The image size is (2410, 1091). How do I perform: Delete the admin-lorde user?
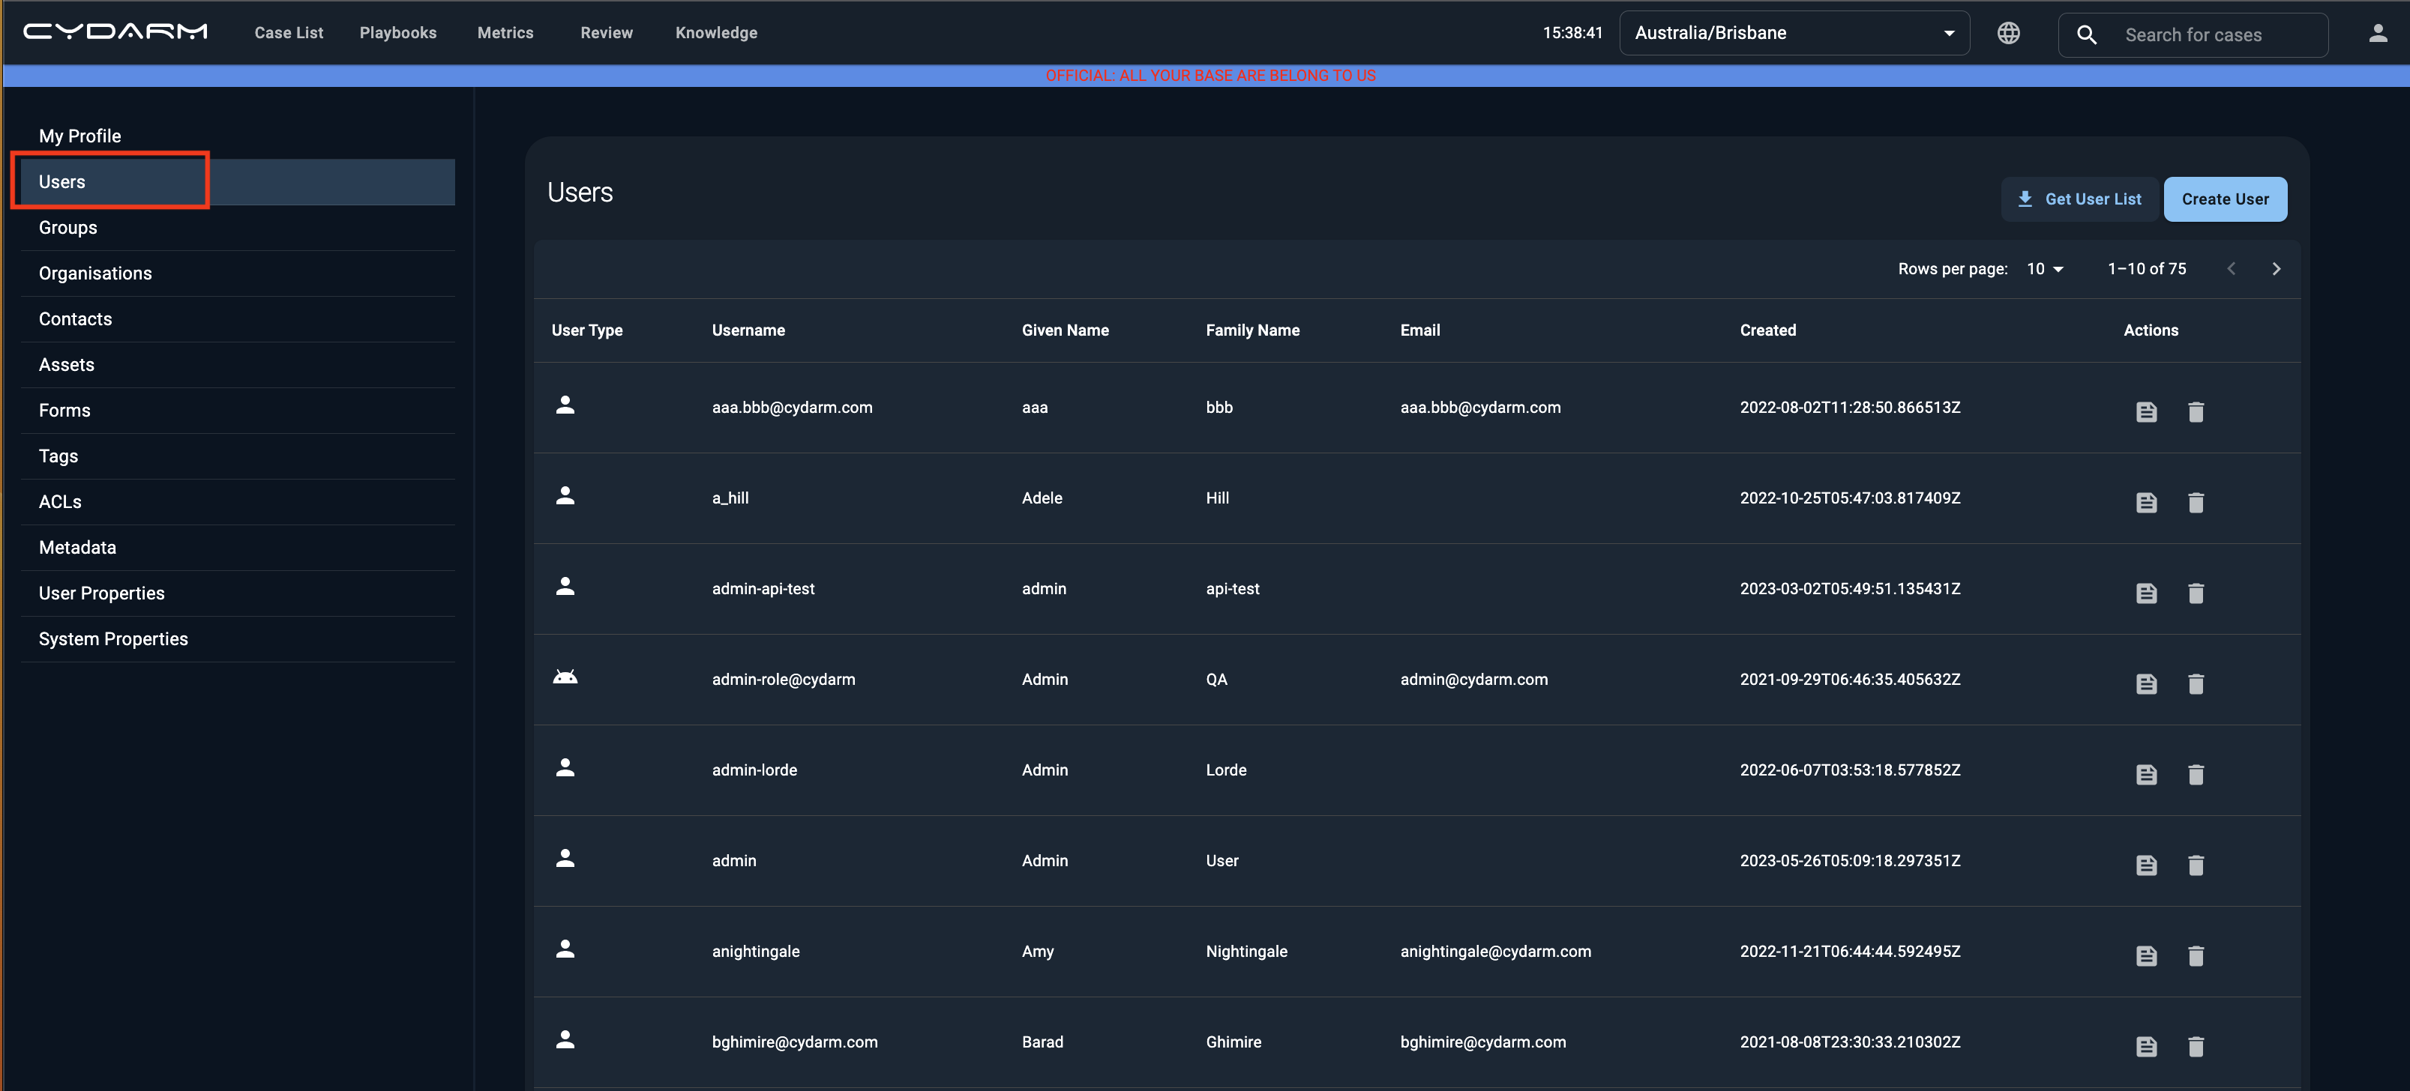point(2196,775)
